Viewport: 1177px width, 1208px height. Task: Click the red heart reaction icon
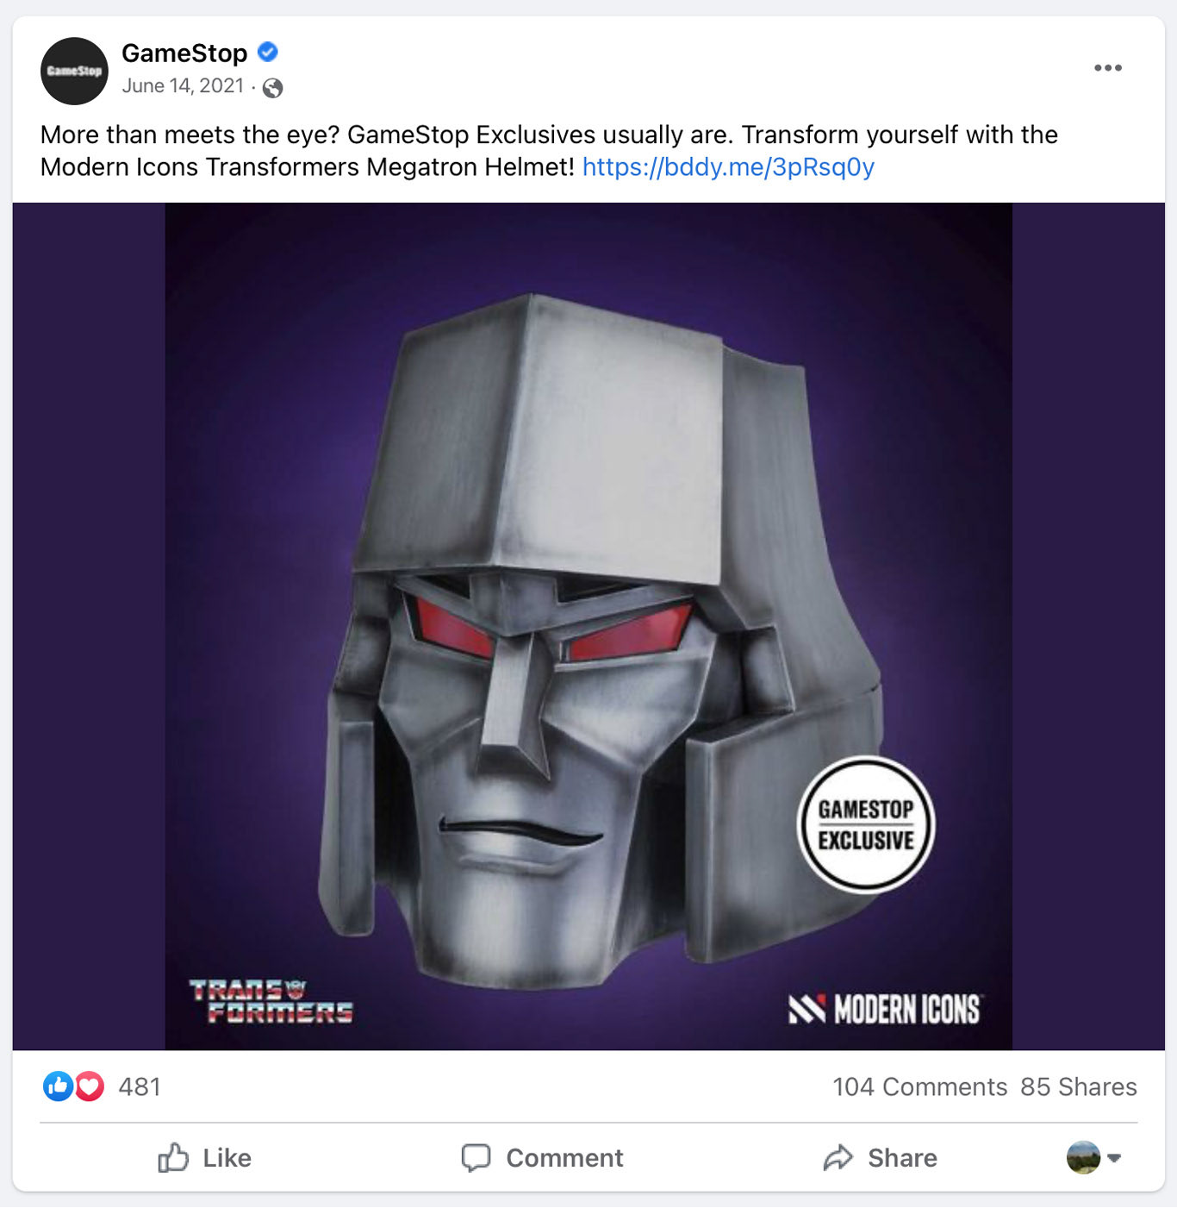tap(90, 1086)
